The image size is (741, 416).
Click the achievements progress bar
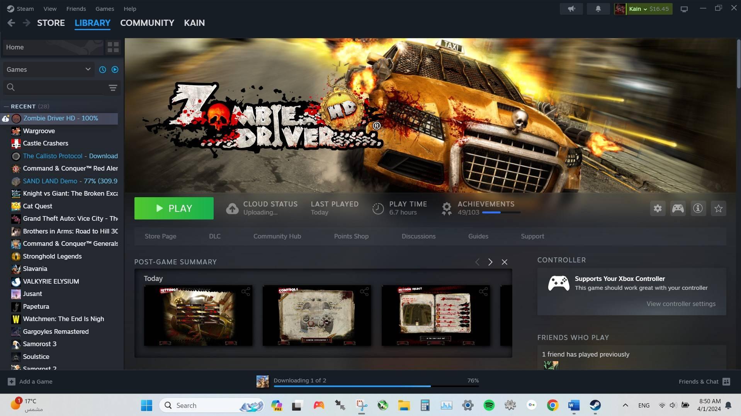(x=501, y=213)
